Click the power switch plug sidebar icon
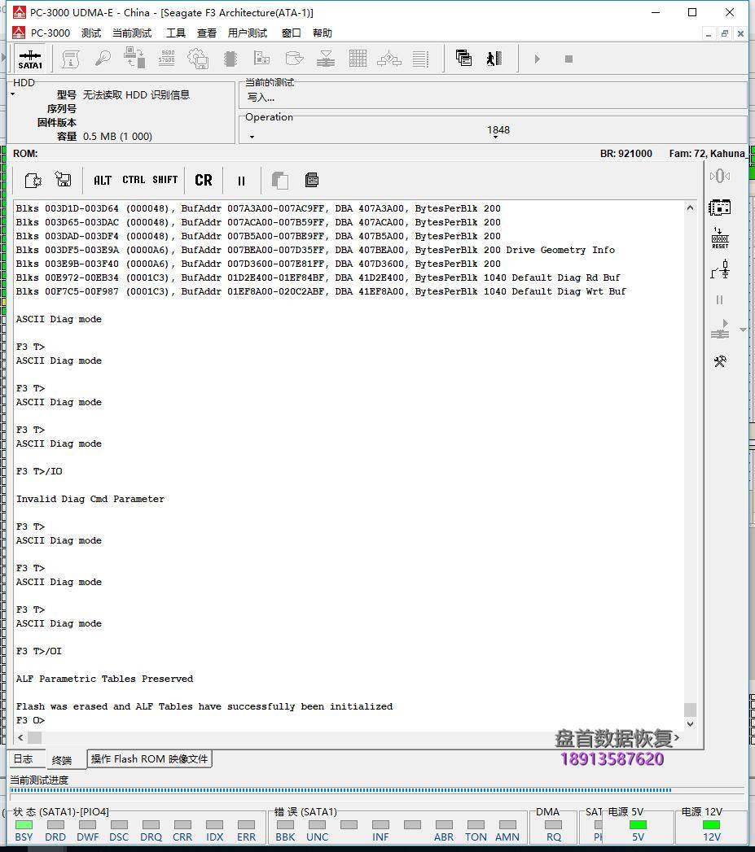 [x=720, y=269]
